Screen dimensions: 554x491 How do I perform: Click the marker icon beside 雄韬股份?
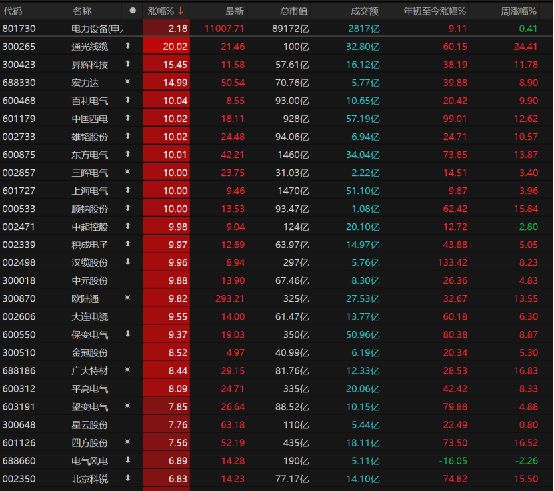128,135
